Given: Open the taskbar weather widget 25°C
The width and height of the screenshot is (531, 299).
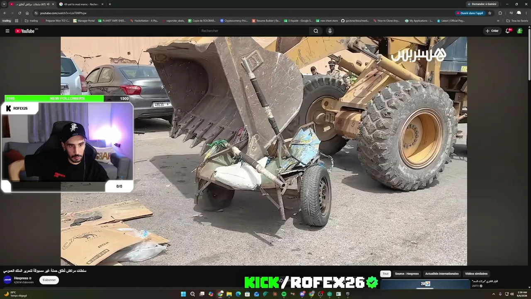Looking at the screenshot, I should click(15, 294).
